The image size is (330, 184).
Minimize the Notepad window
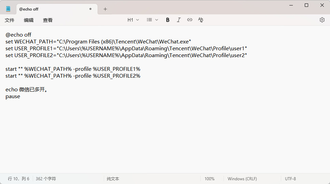(x=291, y=5)
